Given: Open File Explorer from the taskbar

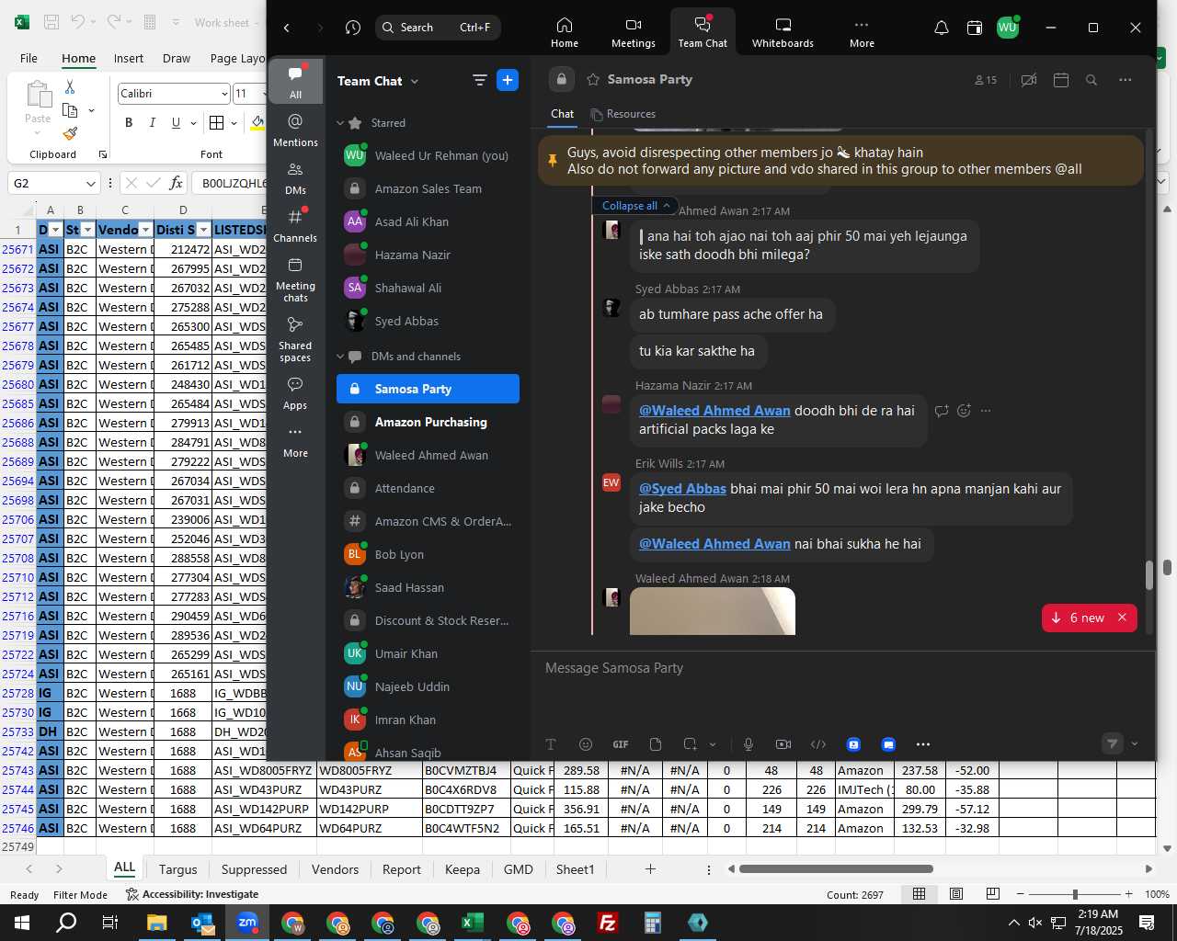Looking at the screenshot, I should click(x=156, y=923).
